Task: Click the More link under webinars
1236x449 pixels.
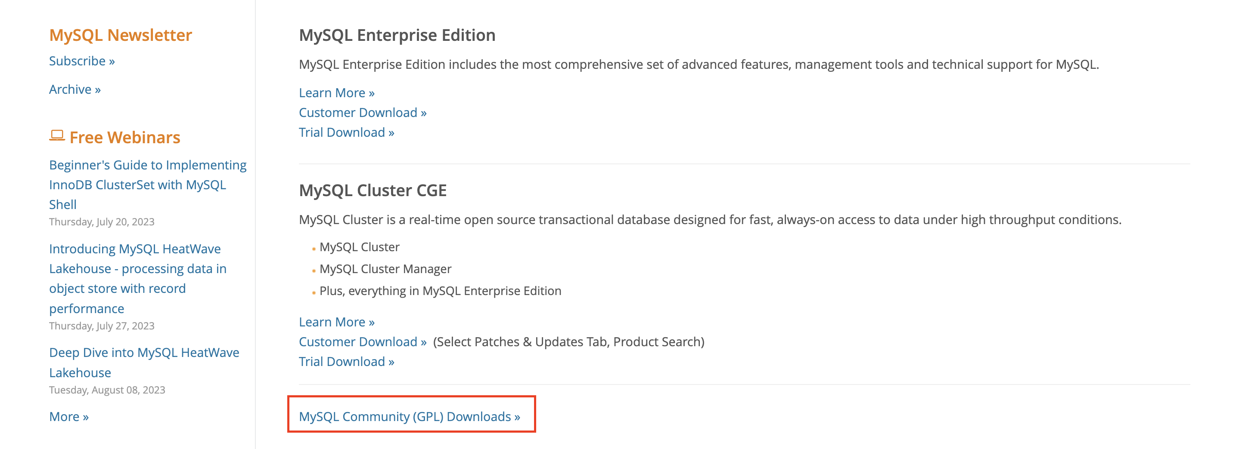Action: (68, 416)
